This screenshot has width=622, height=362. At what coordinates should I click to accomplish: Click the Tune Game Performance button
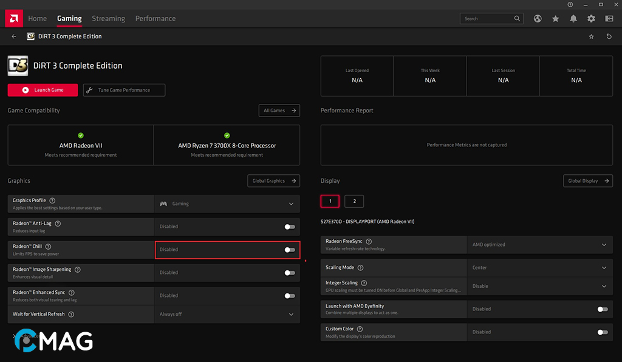point(124,90)
